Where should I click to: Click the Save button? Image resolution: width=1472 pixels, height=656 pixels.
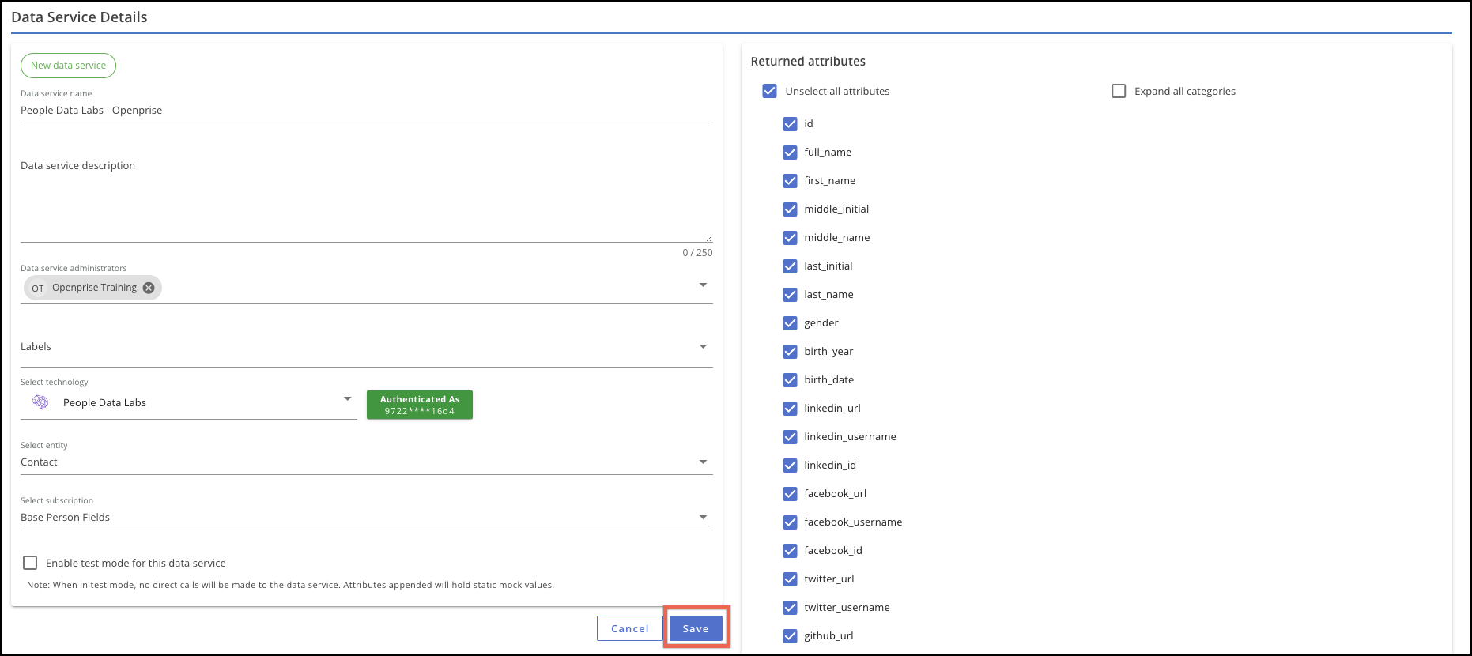(x=696, y=628)
